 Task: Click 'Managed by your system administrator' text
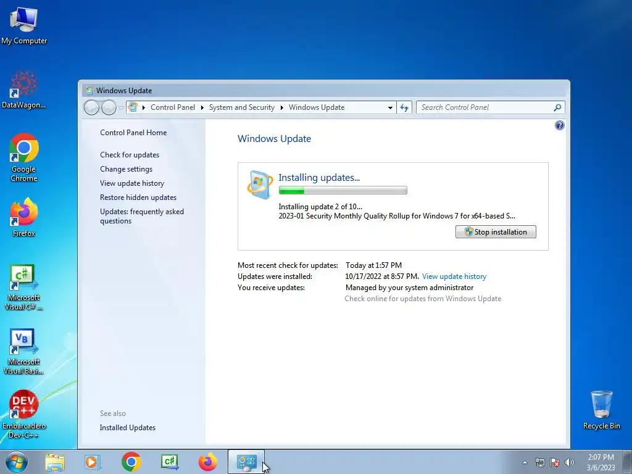409,288
